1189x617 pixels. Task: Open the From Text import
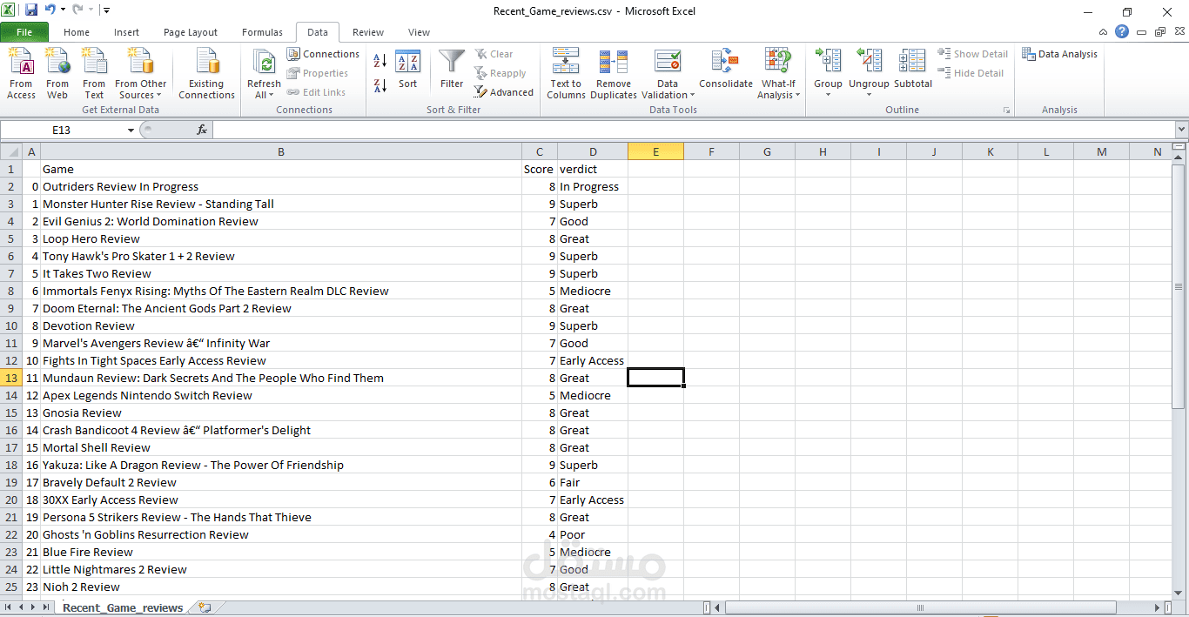[x=94, y=73]
